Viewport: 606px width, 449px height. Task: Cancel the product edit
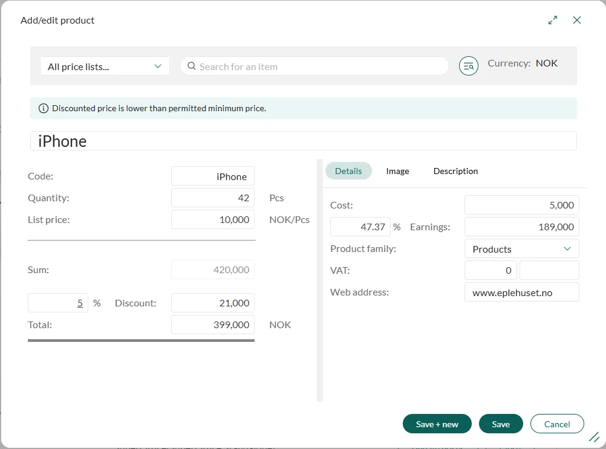pyautogui.click(x=556, y=424)
